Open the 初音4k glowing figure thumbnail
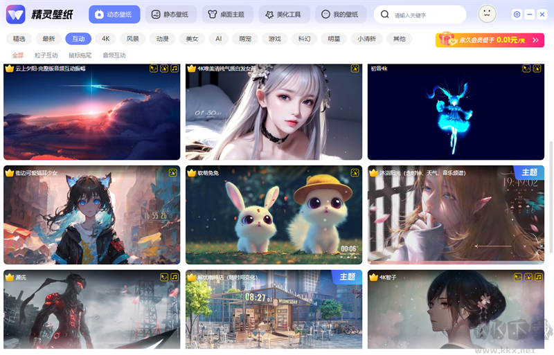The height and width of the screenshot is (355, 554). tap(456, 111)
